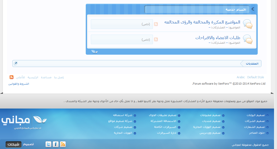Open the Facebook icon in footer
The width and height of the screenshot is (277, 149).
(56, 144)
